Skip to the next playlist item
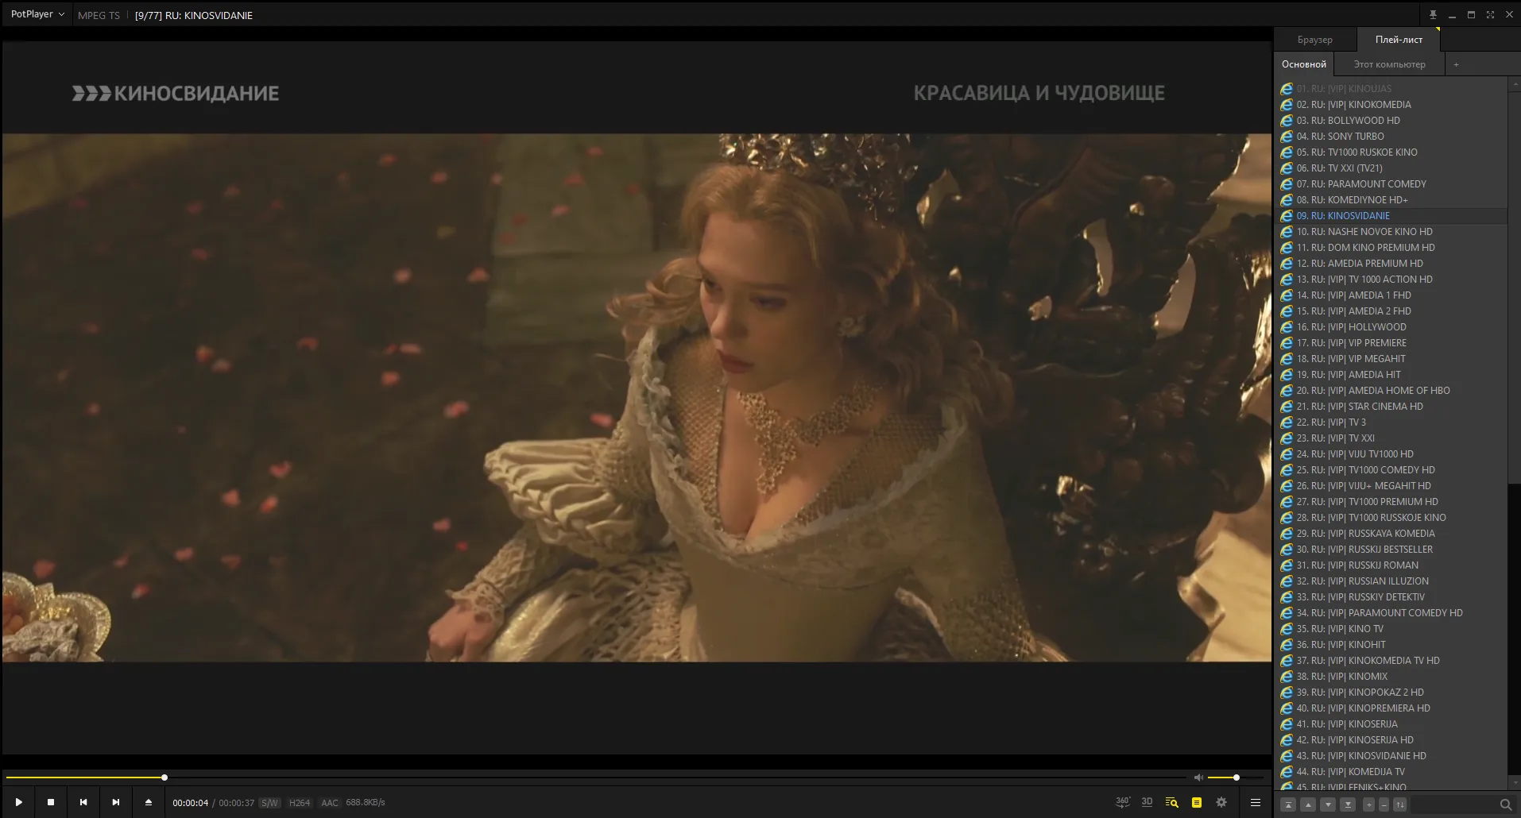Viewport: 1521px width, 818px height. (x=116, y=802)
